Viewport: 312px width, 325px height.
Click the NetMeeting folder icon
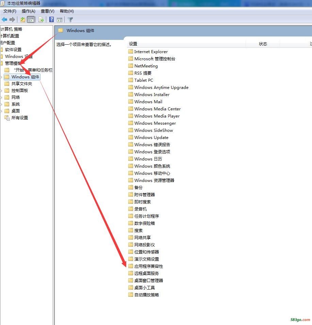pyautogui.click(x=131, y=66)
